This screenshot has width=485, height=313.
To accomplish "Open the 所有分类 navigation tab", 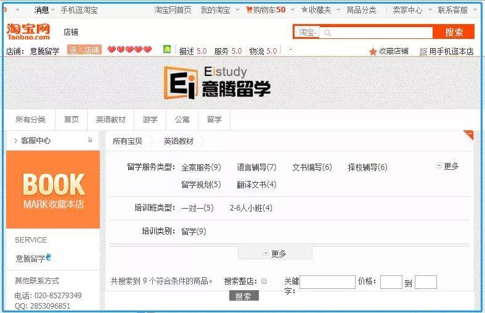I will click(x=31, y=120).
